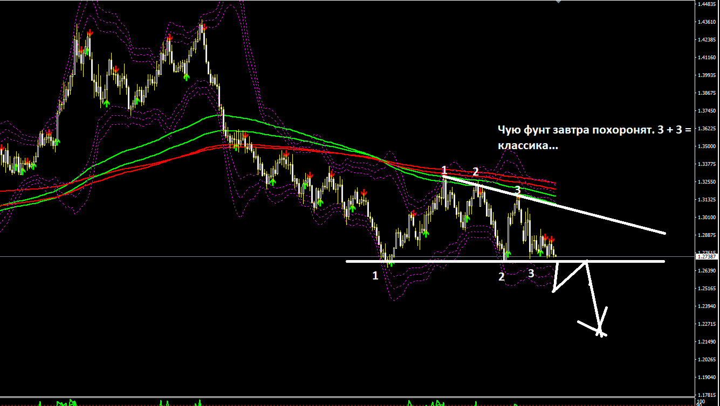
Task: Click the 1.44835 price axis label
Action: point(707,4)
